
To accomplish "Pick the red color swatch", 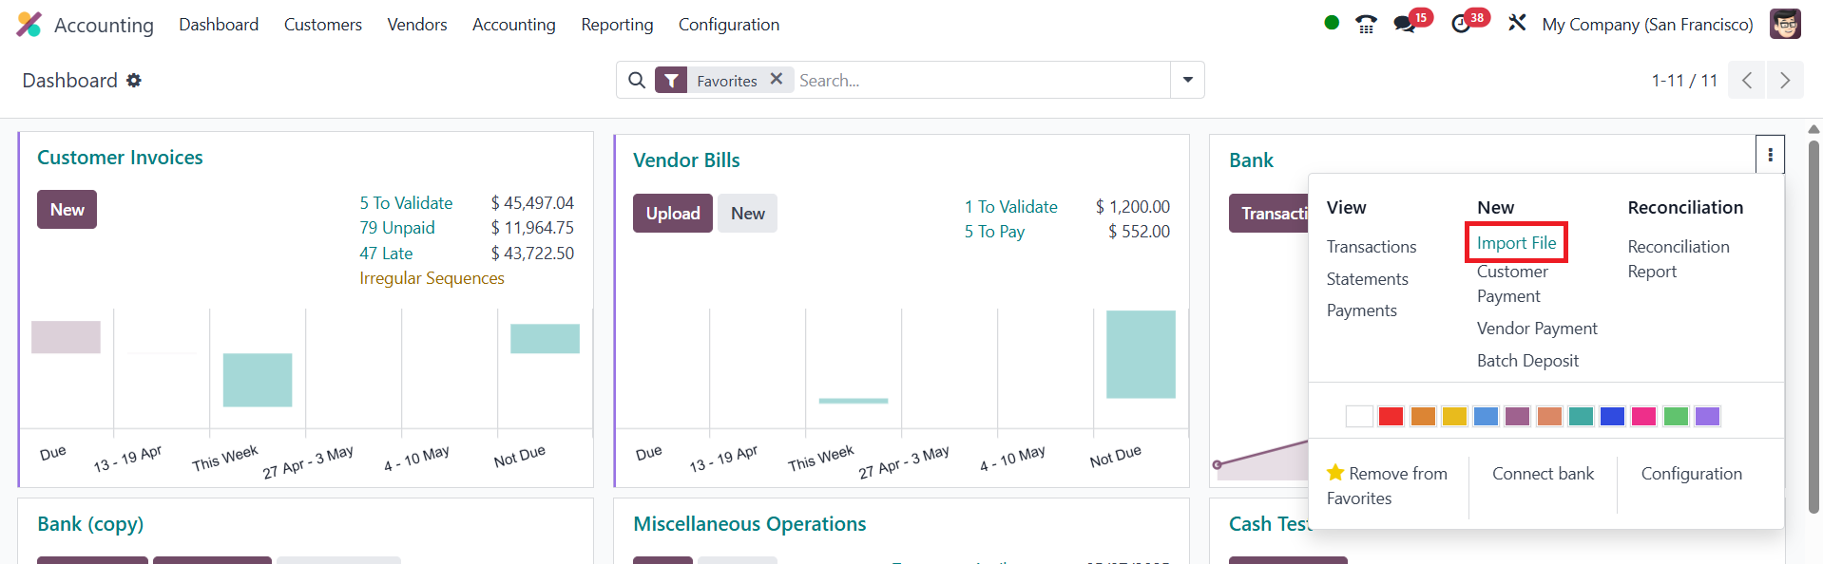I will (1391, 416).
